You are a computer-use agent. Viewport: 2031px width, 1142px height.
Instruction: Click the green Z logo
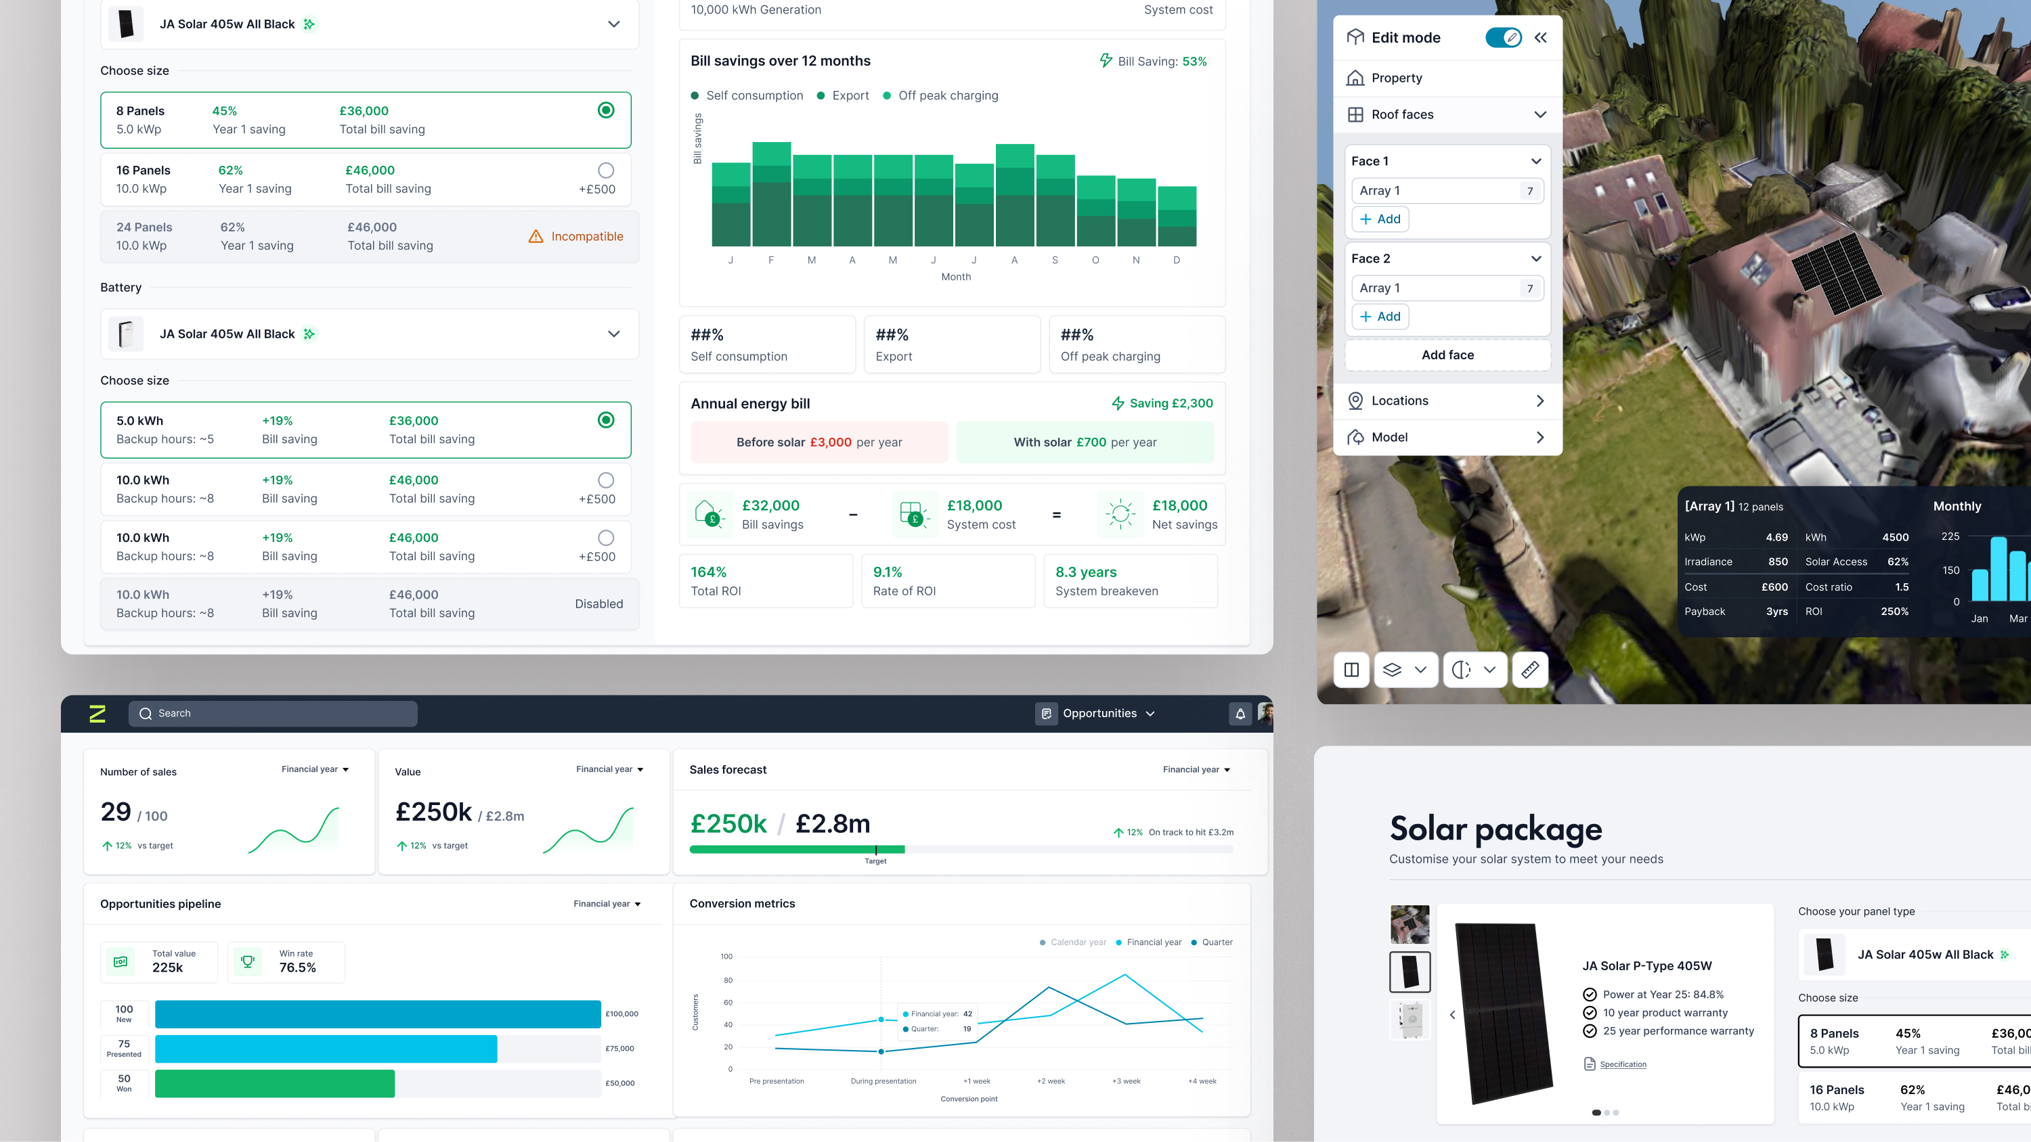click(97, 713)
